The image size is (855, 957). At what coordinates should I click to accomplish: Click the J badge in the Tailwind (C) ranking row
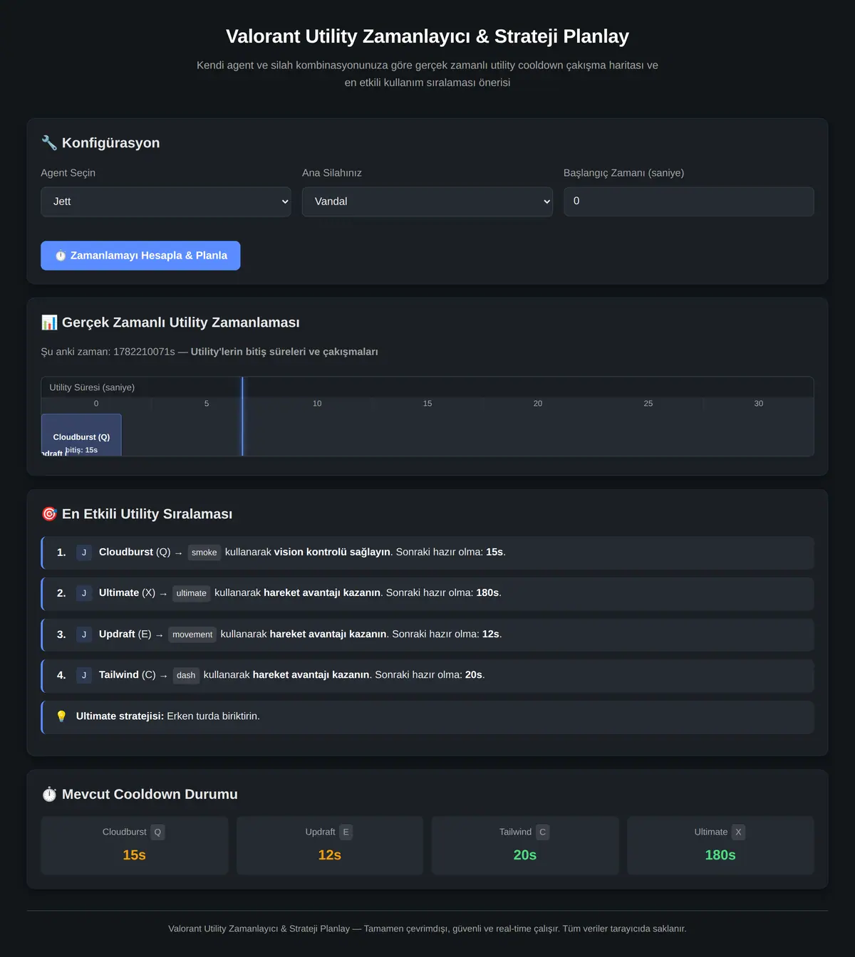pos(84,675)
